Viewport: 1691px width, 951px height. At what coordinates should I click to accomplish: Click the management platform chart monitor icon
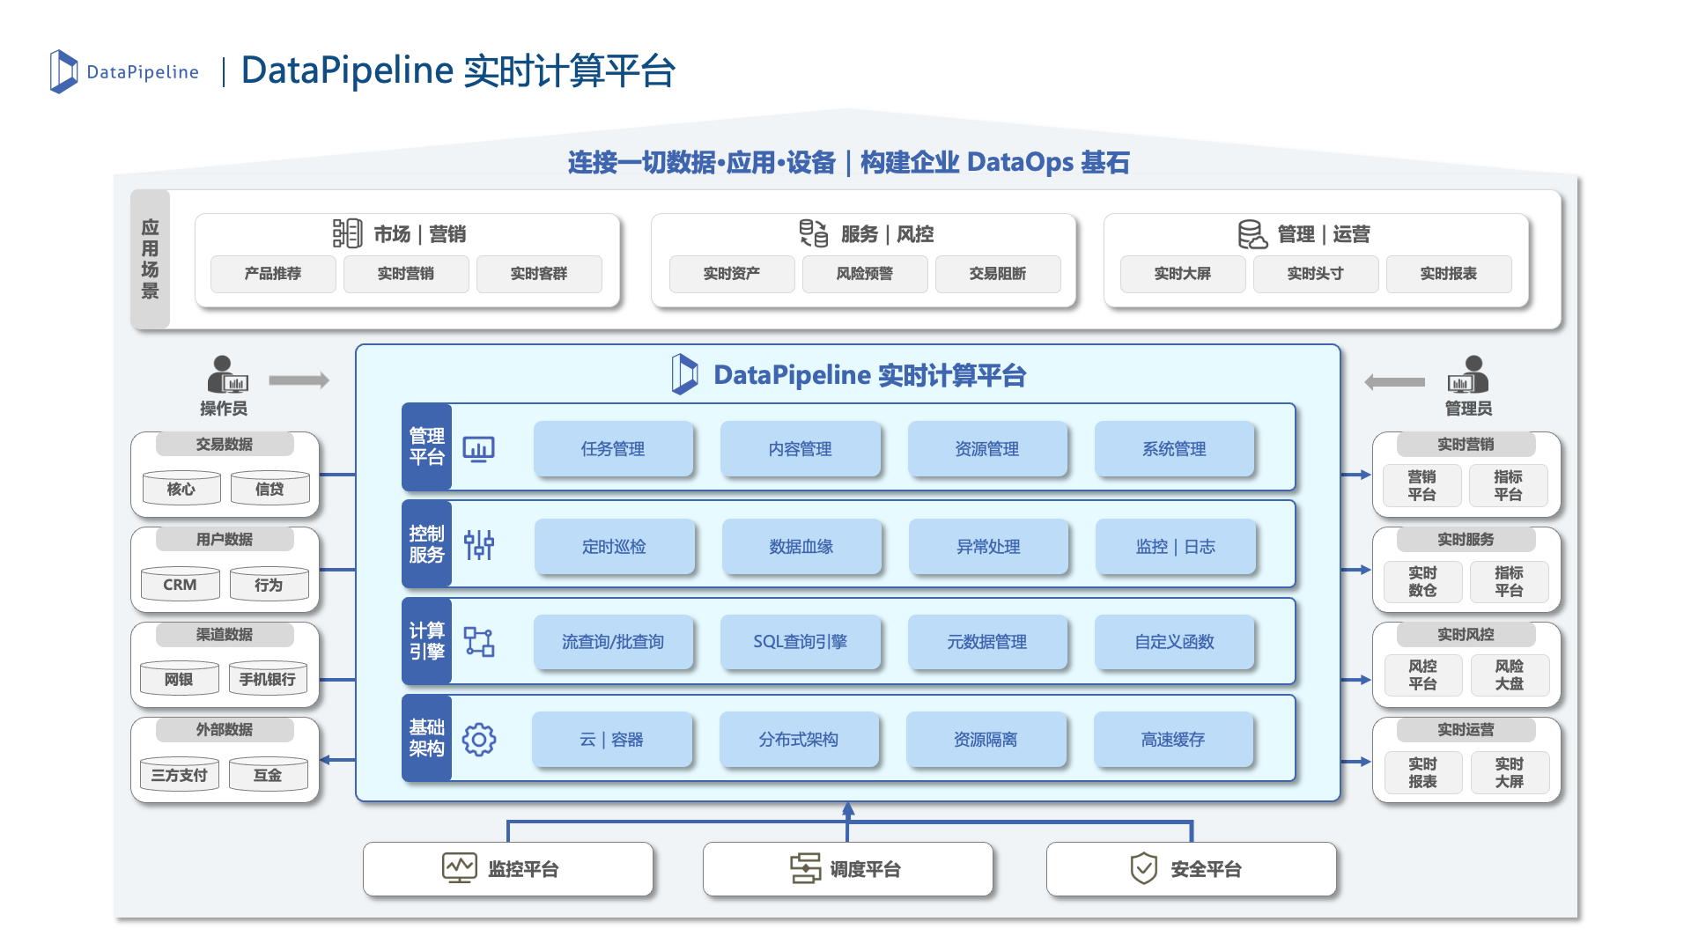[479, 449]
